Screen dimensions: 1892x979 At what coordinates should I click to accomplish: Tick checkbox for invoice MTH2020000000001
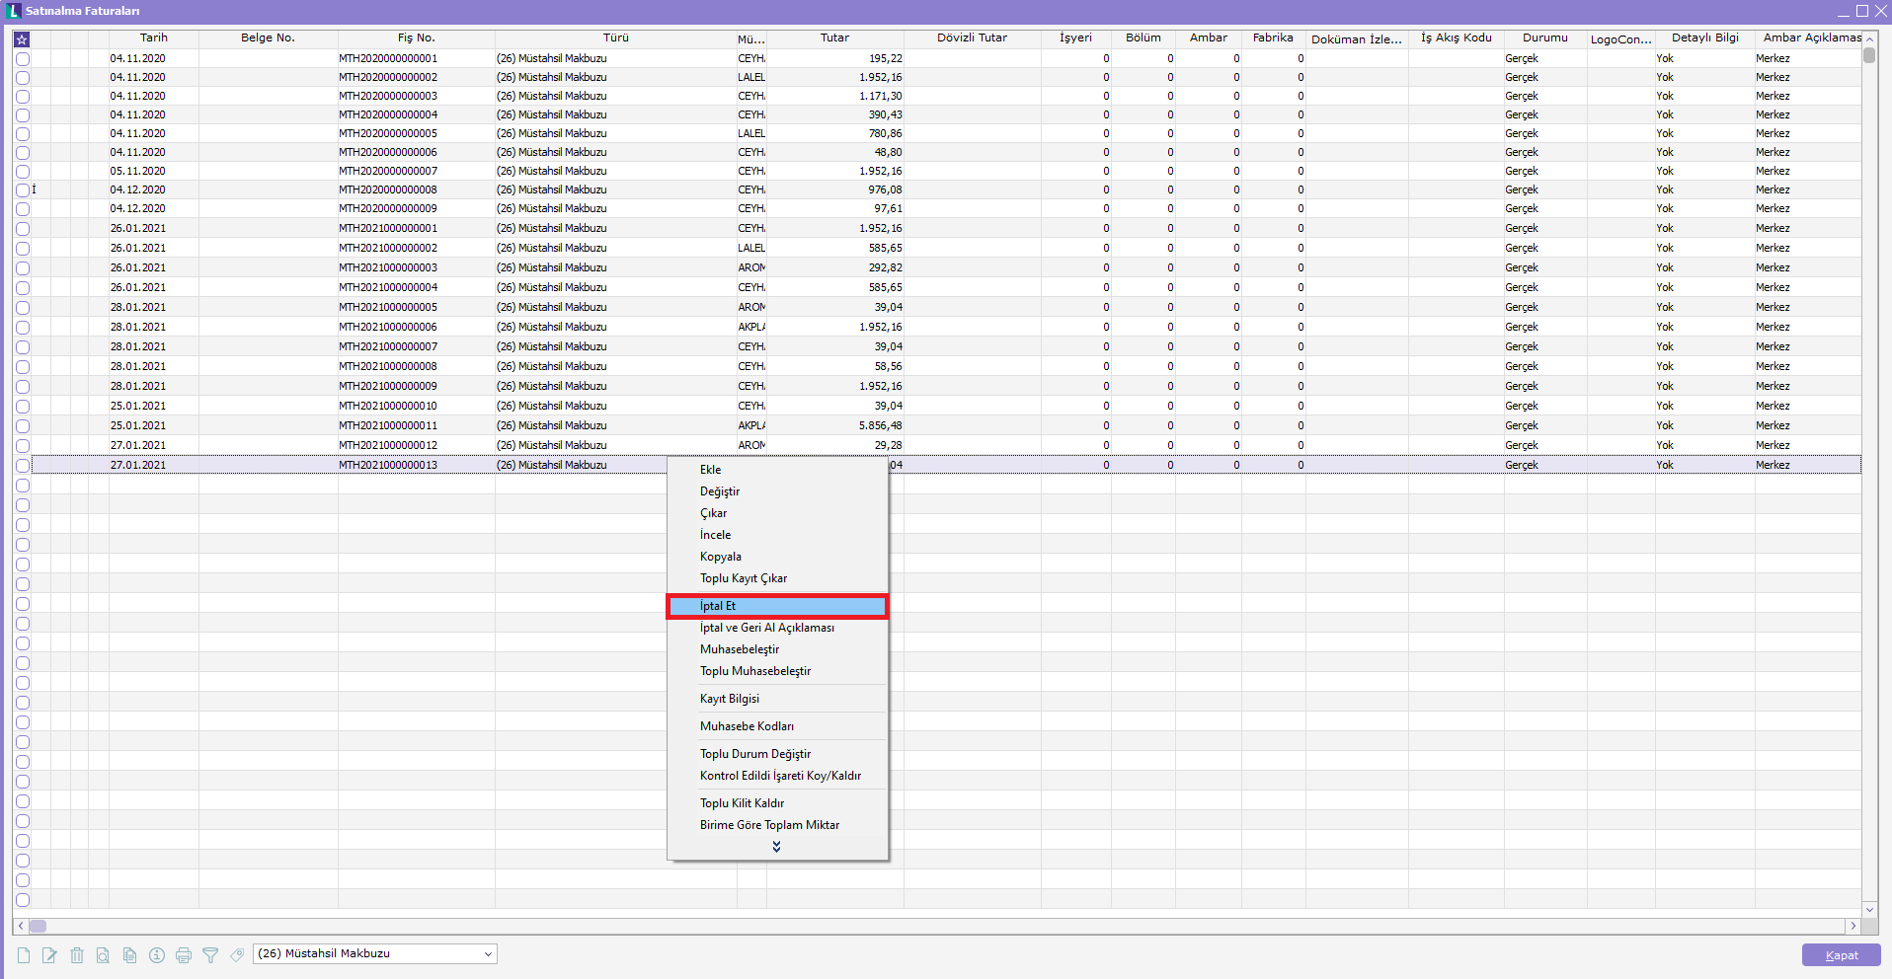pos(23,59)
